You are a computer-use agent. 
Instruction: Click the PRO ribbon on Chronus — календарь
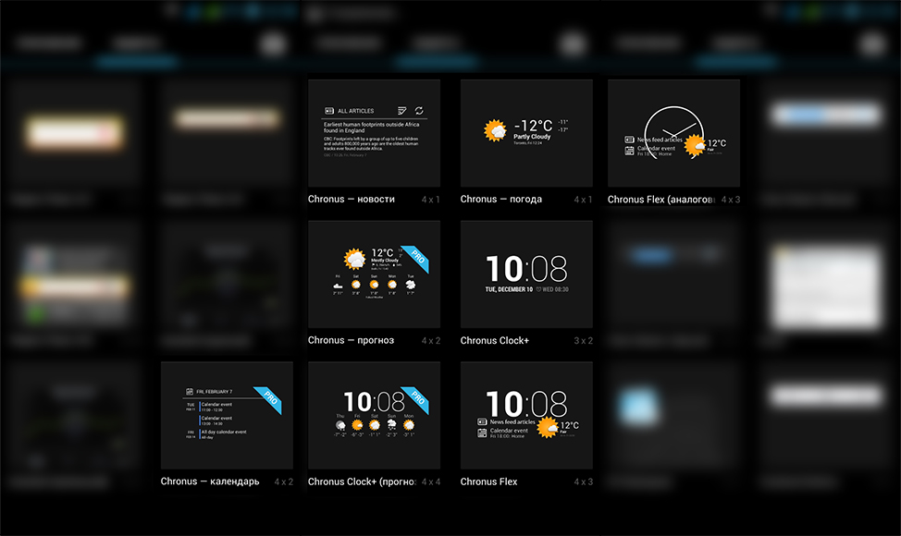pyautogui.click(x=269, y=399)
